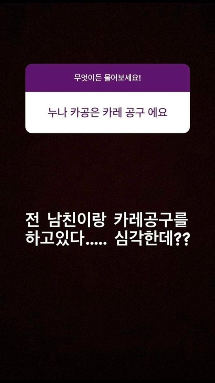Screen dimensions: 215x383
Task: Tap the caption line '하고있다..... 심각한데??'
Action: [x=107, y=238]
